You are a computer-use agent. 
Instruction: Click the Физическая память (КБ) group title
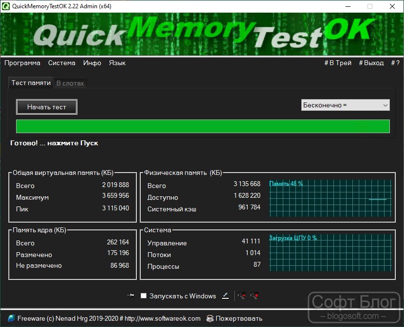[183, 172]
